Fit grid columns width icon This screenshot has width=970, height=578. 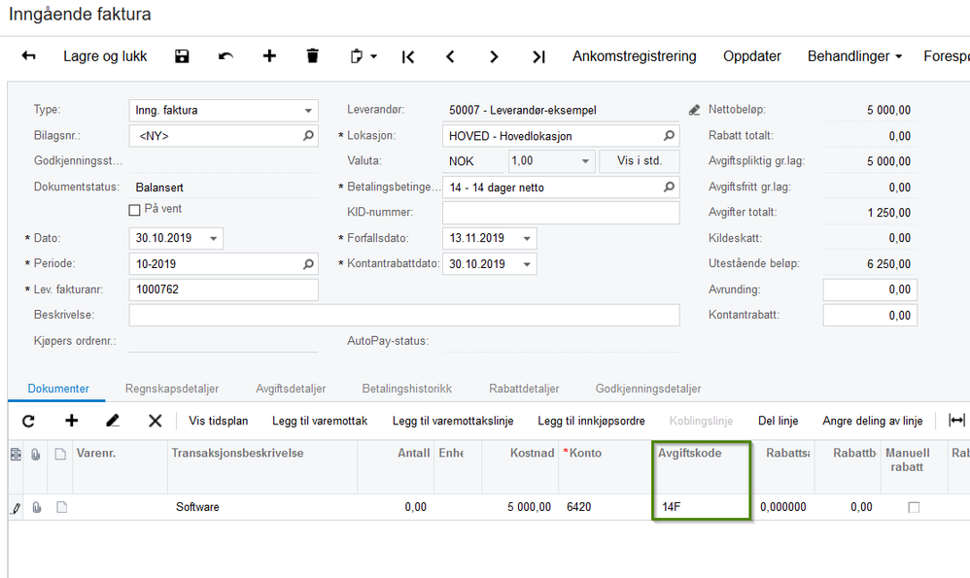coord(956,421)
